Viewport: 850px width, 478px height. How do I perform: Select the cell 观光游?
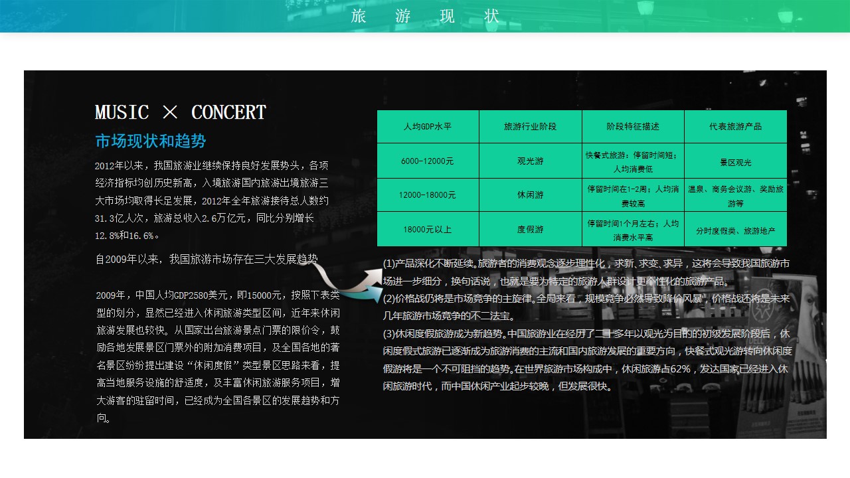[531, 161]
